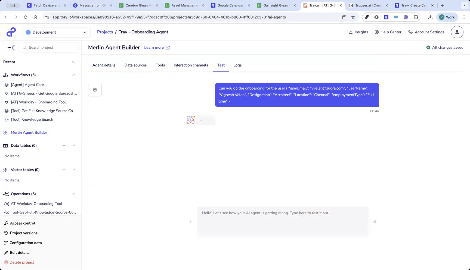The width and height of the screenshot is (470, 270).
Task: Switch to the Logs tab
Action: (x=237, y=65)
